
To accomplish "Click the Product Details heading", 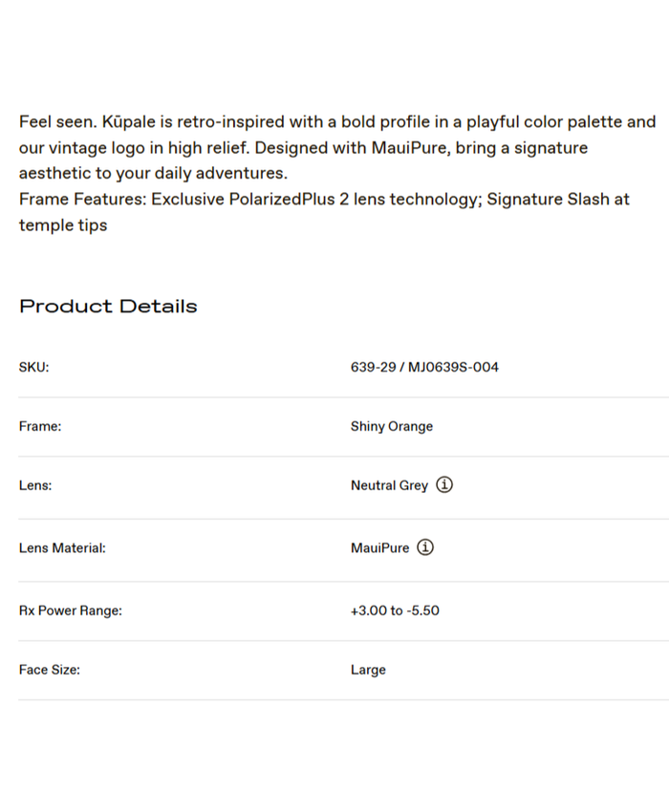I will coord(108,307).
